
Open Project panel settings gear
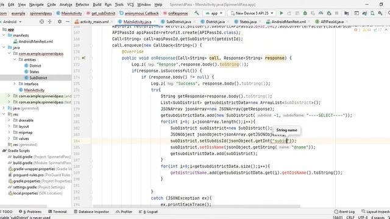click(60, 22)
